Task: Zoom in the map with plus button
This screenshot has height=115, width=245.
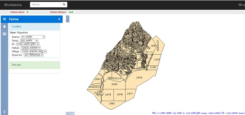Action: click(68, 17)
